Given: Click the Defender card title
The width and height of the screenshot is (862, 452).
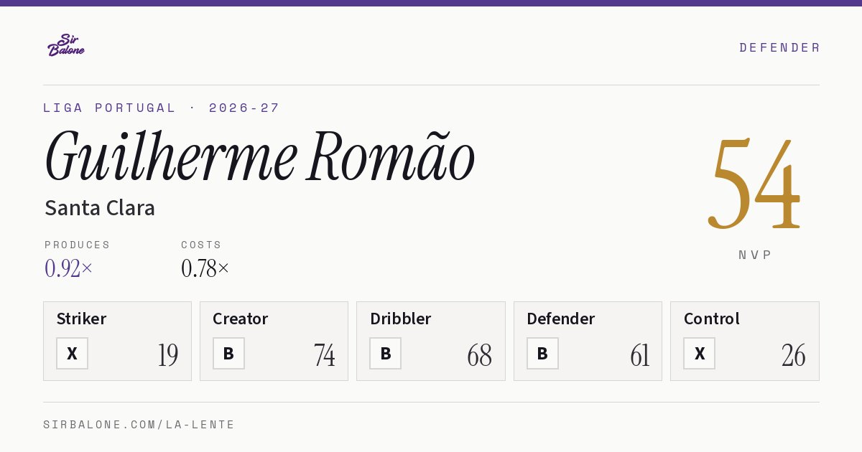Looking at the screenshot, I should point(560,319).
